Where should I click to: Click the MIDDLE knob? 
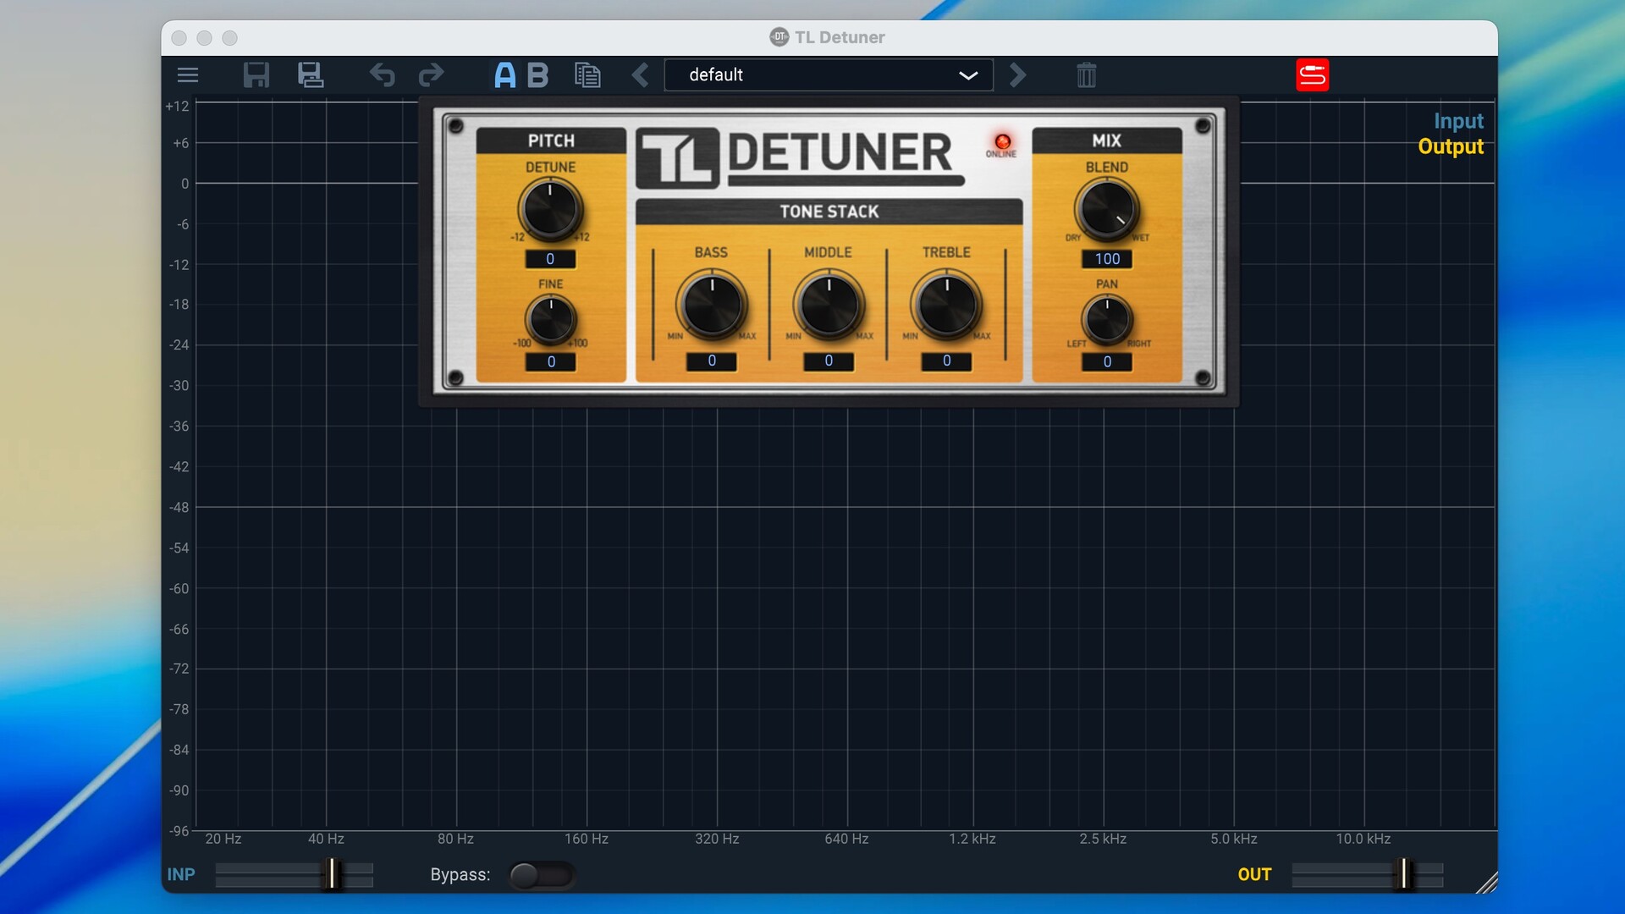[x=829, y=305]
